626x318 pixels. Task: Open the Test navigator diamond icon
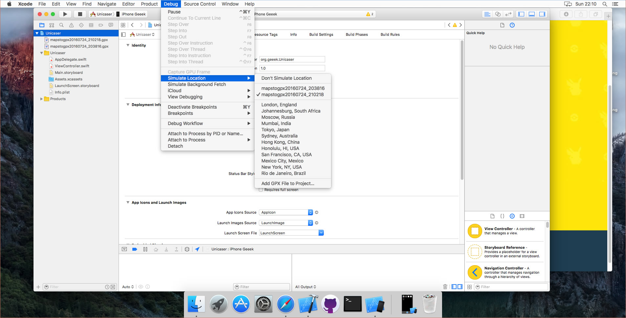pyautogui.click(x=81, y=25)
